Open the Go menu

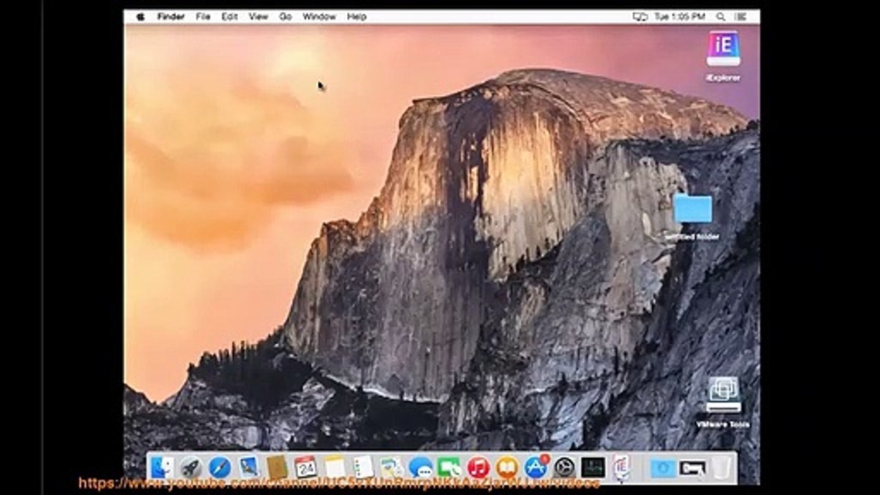(x=285, y=16)
